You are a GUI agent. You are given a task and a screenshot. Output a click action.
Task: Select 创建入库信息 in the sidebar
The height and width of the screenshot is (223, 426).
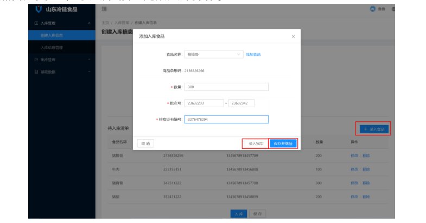52,35
